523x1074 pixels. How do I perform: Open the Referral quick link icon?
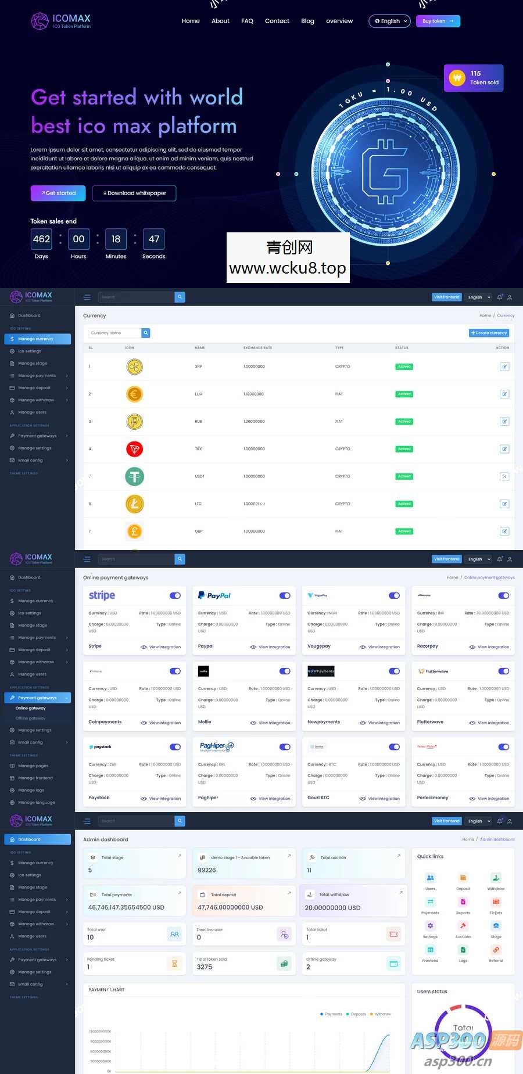point(496,950)
